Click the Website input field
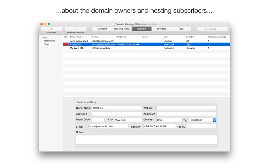 coord(186,108)
